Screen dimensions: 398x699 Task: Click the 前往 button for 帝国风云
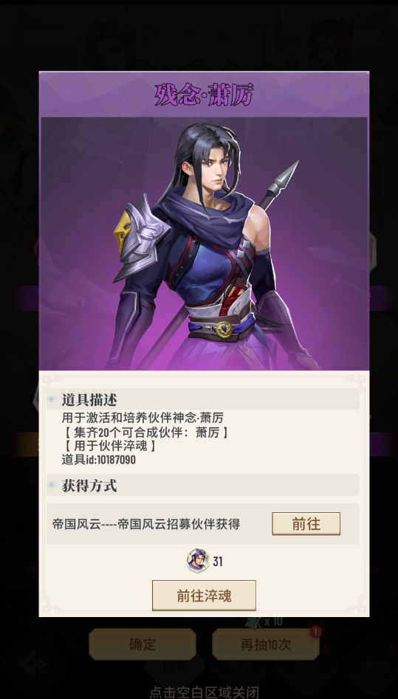click(306, 523)
